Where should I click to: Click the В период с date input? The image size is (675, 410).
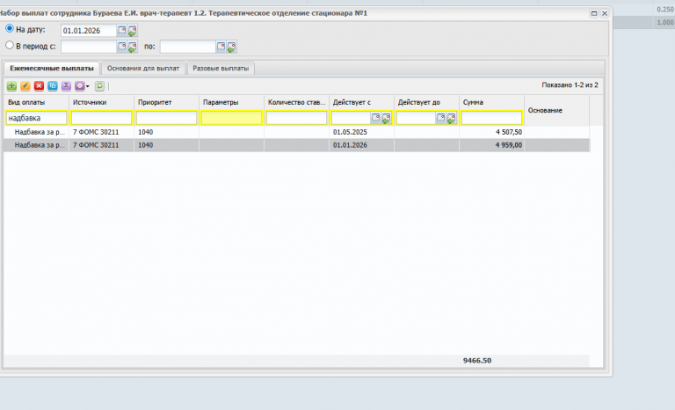click(89, 47)
